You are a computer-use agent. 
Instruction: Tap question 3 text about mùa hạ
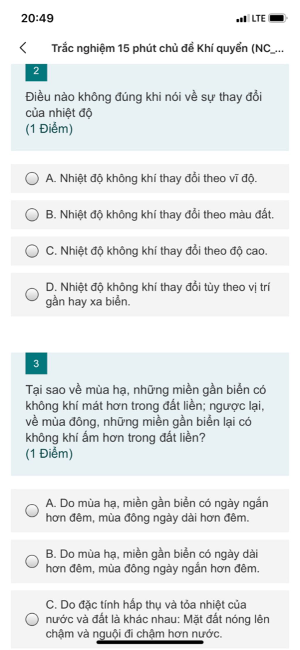click(146, 414)
